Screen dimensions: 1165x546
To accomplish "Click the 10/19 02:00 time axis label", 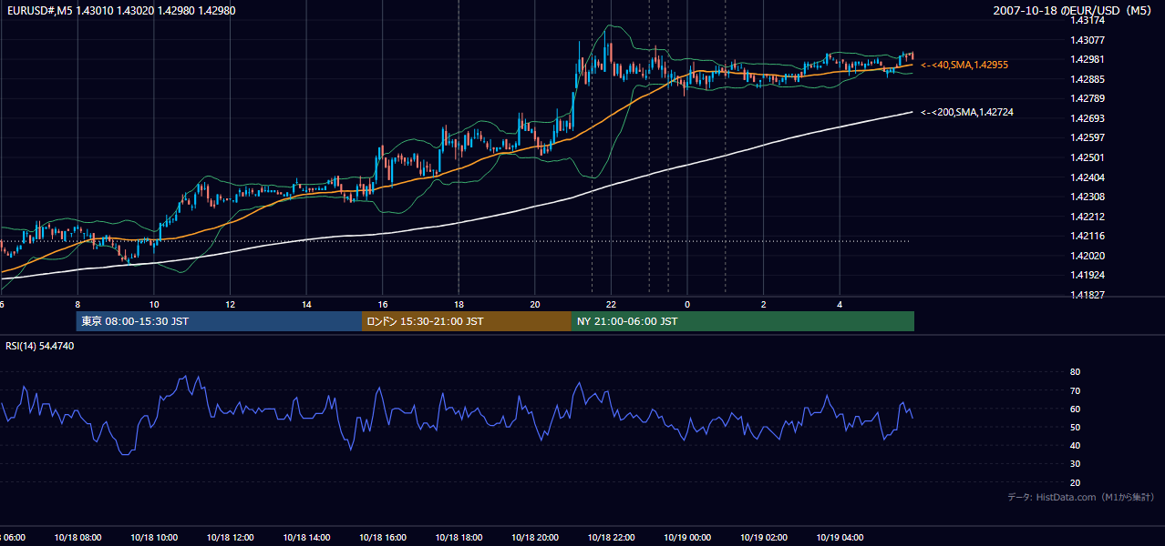I will pyautogui.click(x=764, y=538).
